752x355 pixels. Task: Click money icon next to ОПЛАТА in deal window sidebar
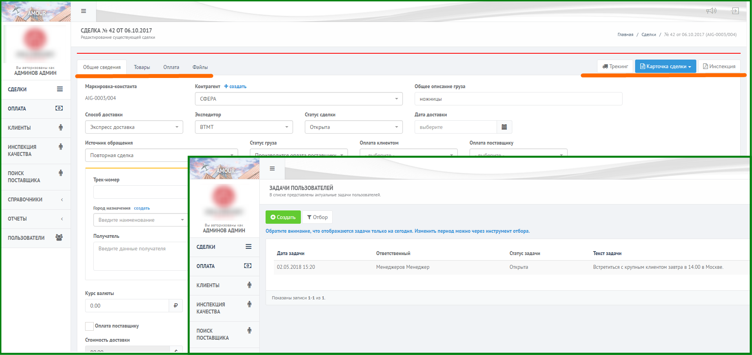pyautogui.click(x=59, y=108)
